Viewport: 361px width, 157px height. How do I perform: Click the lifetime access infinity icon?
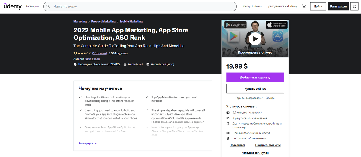(228, 133)
